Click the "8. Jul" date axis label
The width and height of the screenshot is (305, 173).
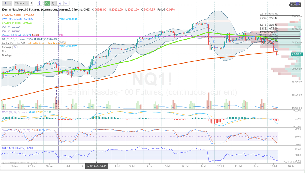tap(150, 166)
